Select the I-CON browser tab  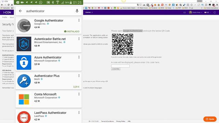pyautogui.click(x=5, y=1)
